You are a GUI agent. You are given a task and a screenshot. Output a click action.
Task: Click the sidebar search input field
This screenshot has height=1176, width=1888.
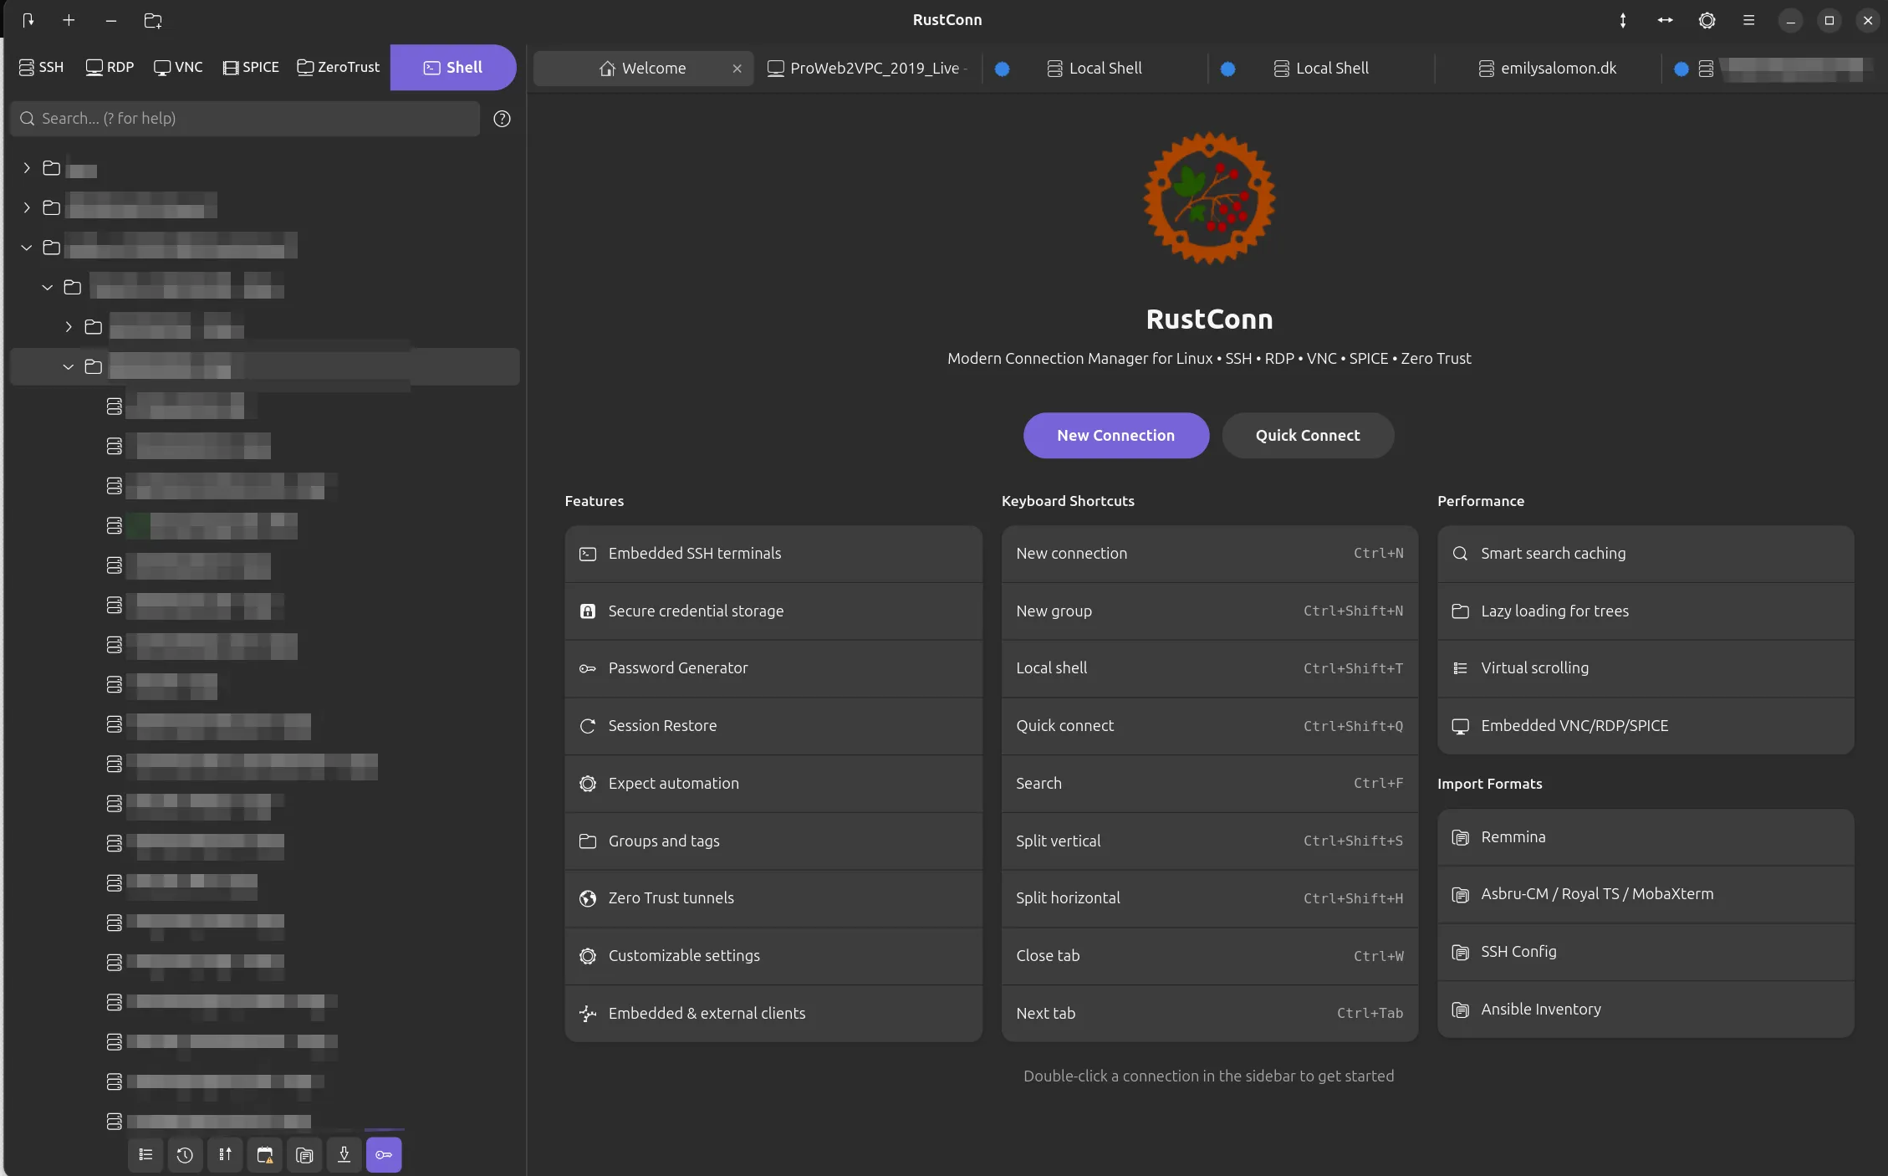251,119
